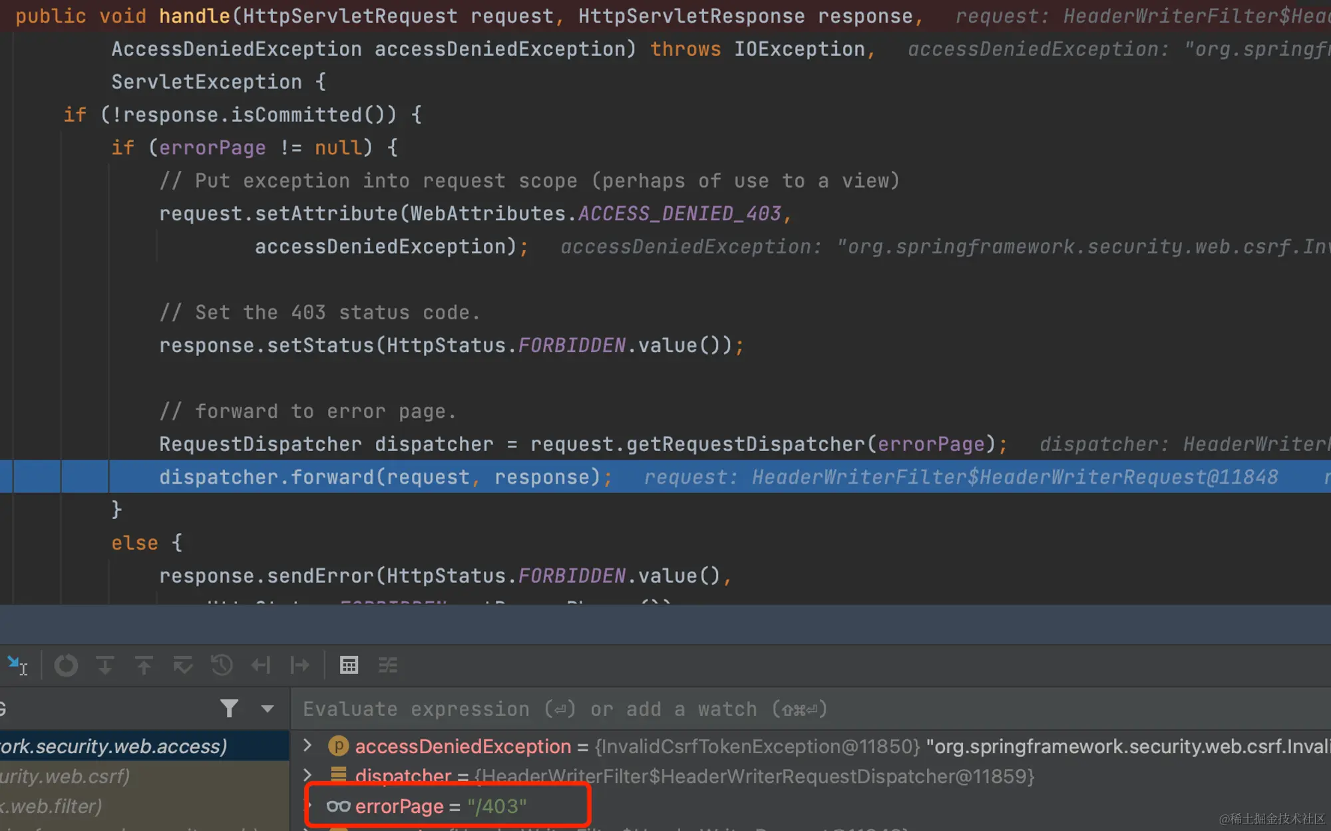The width and height of the screenshot is (1331, 831).
Task: Open the frames filter dropdown arrow
Action: [x=268, y=709]
